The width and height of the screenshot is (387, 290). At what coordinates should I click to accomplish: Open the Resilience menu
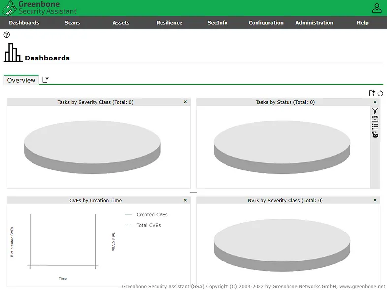169,23
